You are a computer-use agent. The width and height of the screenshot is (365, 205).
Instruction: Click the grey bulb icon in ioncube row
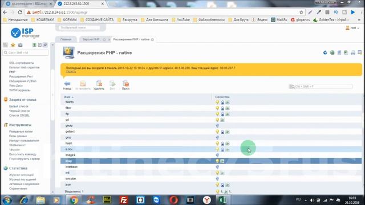217,179
